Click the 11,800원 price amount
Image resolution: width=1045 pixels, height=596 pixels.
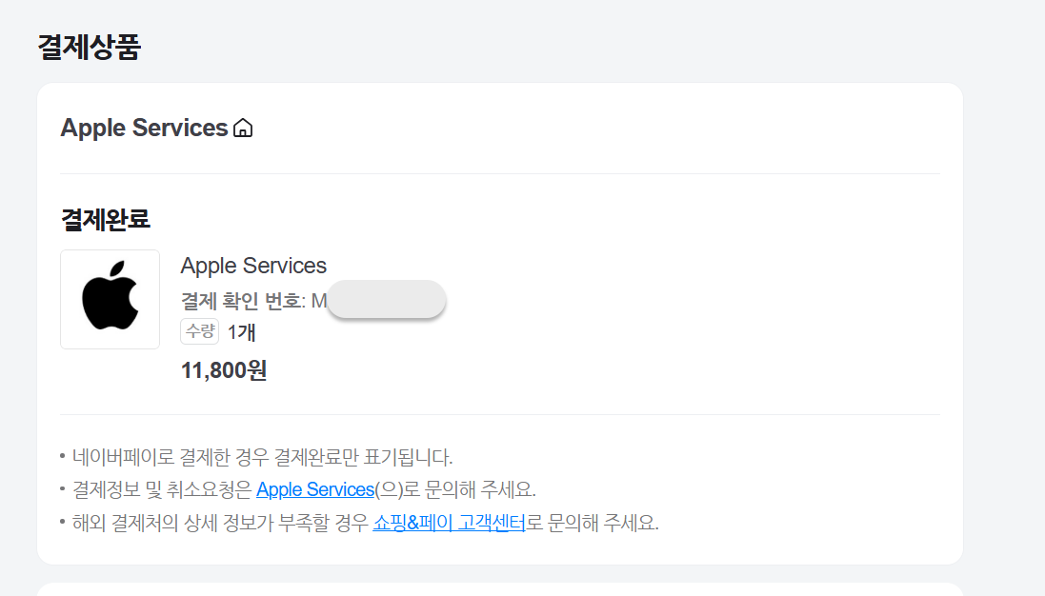tap(224, 370)
